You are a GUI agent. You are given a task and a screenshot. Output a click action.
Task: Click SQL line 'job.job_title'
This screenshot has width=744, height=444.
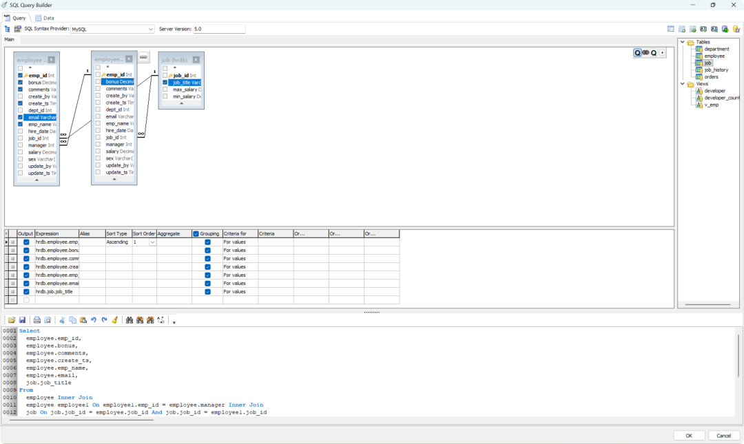[48, 383]
